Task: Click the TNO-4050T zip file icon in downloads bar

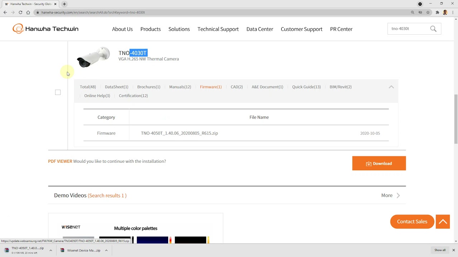Action: tap(6, 250)
